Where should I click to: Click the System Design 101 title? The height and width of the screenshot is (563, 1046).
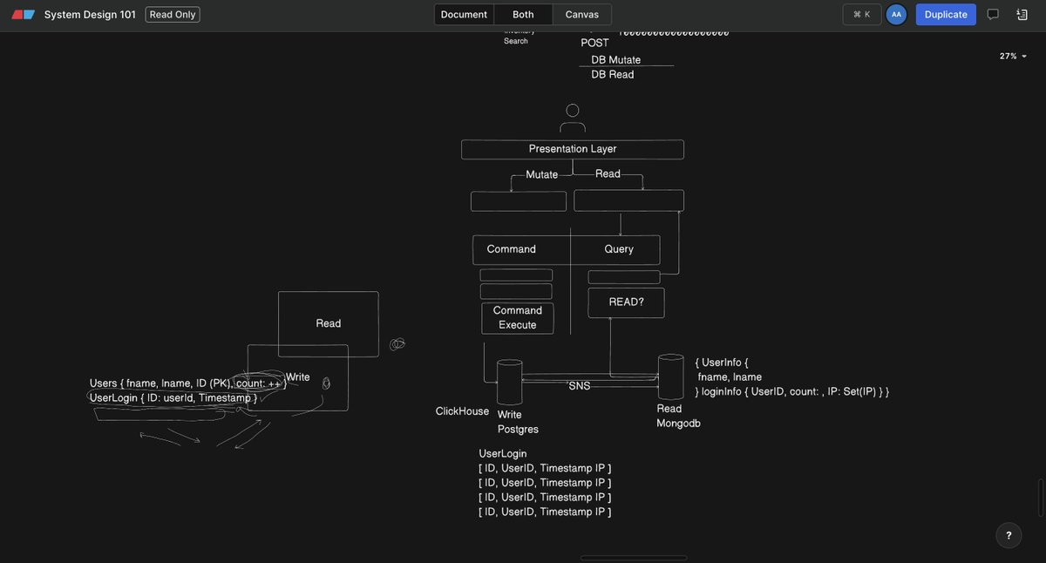click(90, 14)
